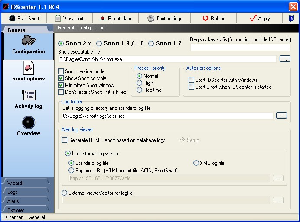Select the XML log file option

(x=196, y=163)
